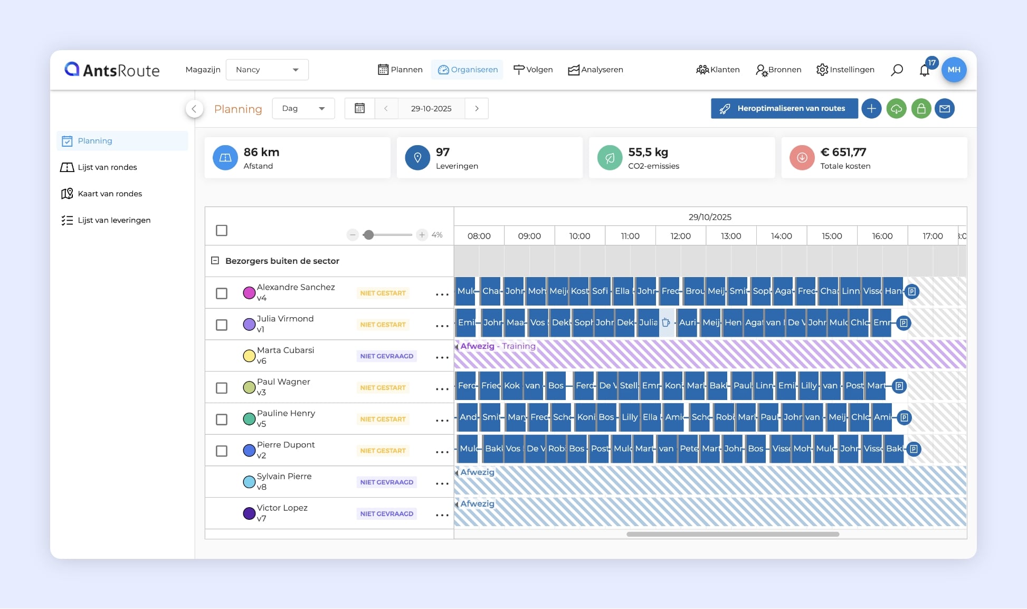Check the Alexandre Sanchez checkbox
Screen dimensions: 1027x609
point(222,293)
